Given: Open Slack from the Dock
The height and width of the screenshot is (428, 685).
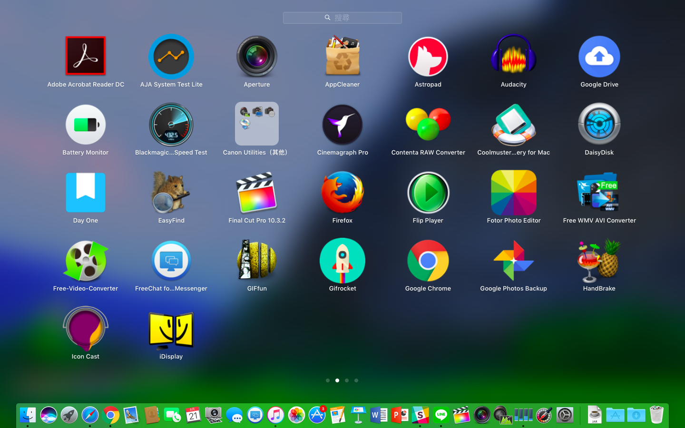Looking at the screenshot, I should [x=421, y=415].
